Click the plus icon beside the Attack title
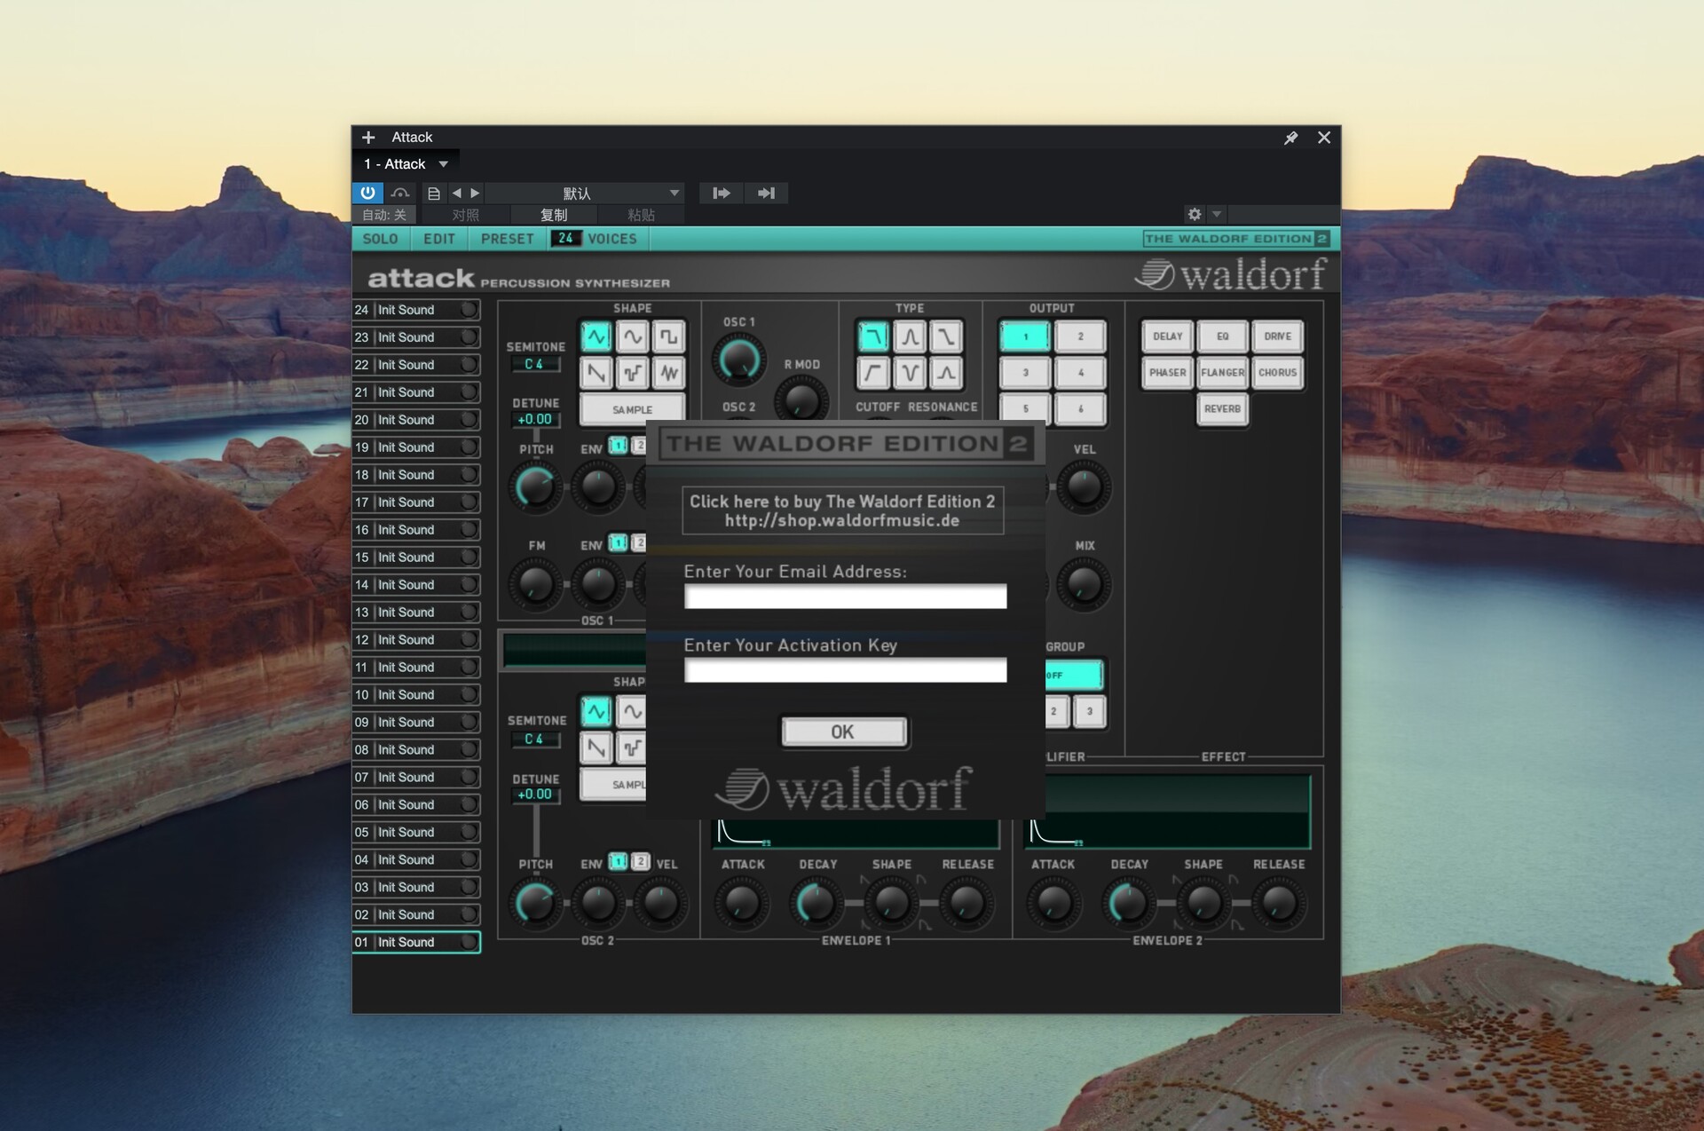Screen dimensions: 1704x1131 tap(368, 138)
